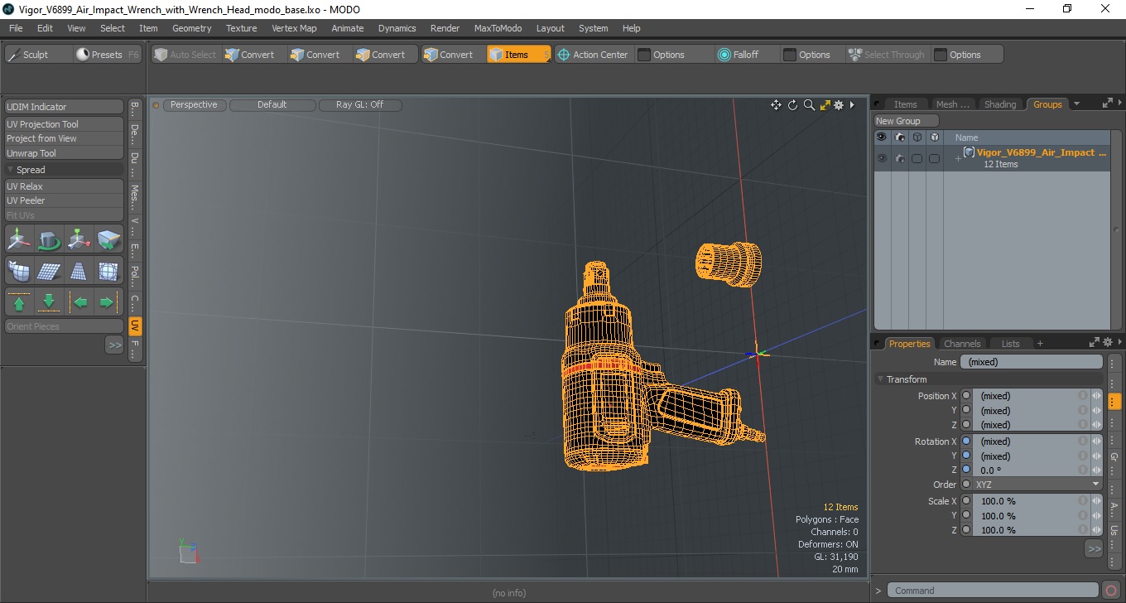Click the New Group button
This screenshot has height=603, width=1126.
click(906, 121)
